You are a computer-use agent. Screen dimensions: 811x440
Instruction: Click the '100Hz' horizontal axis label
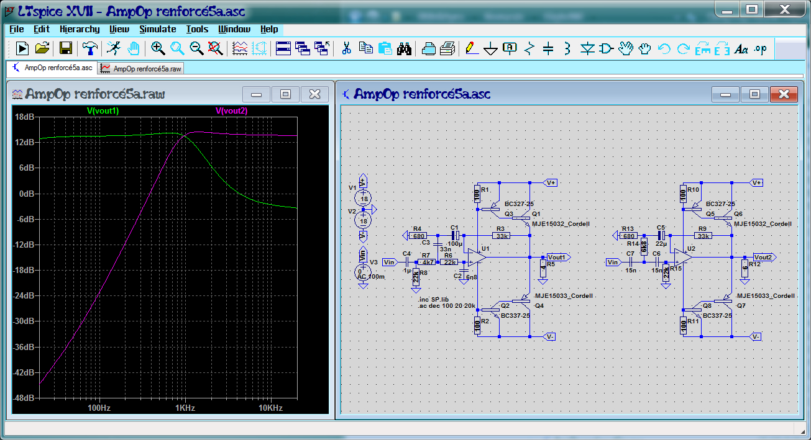pos(99,408)
